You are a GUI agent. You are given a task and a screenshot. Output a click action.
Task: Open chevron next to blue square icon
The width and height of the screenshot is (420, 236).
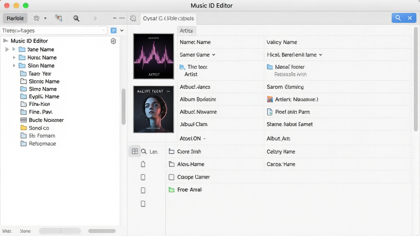(122, 30)
